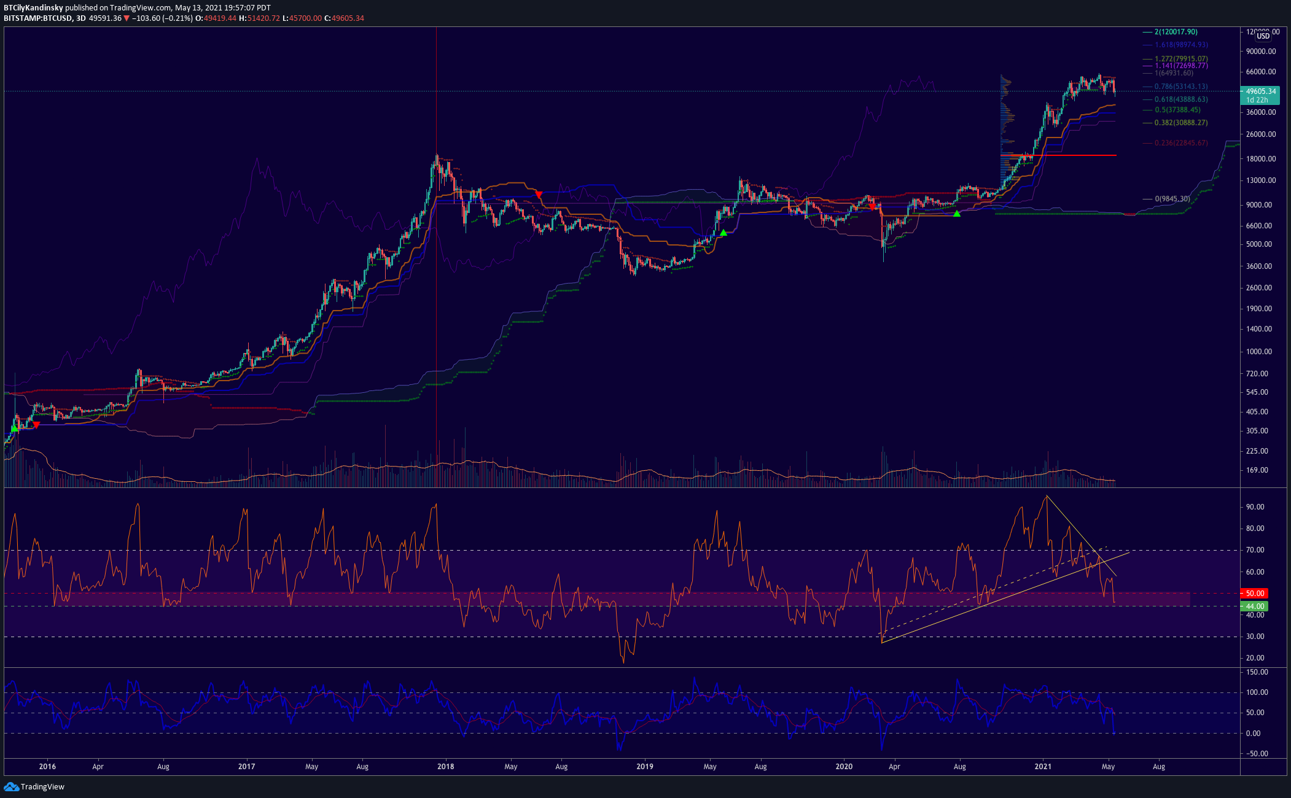1291x798 pixels.
Task: Click the 66000.00 price axis label
Action: coord(1261,72)
